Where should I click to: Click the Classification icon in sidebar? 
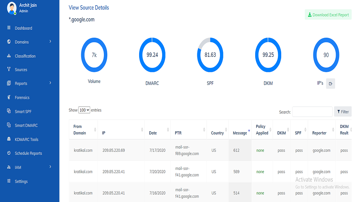(9, 56)
